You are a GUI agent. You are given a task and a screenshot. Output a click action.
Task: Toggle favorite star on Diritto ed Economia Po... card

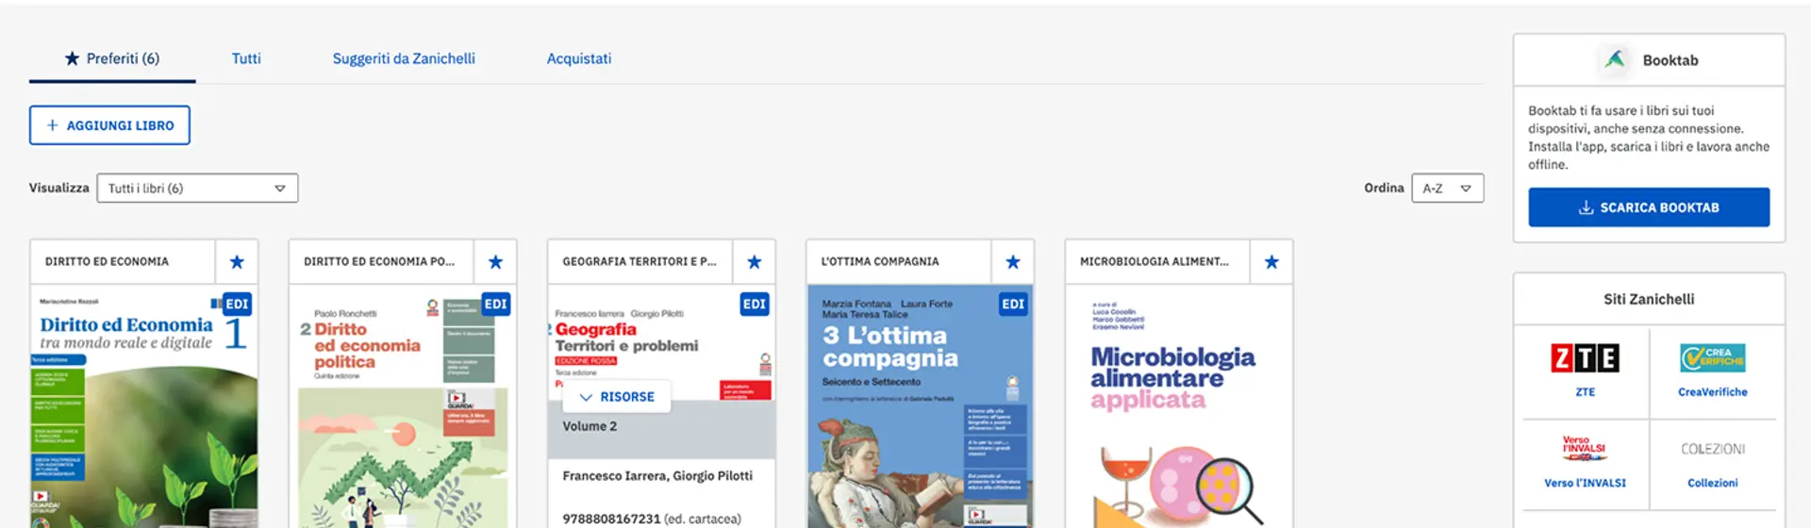coord(495,262)
